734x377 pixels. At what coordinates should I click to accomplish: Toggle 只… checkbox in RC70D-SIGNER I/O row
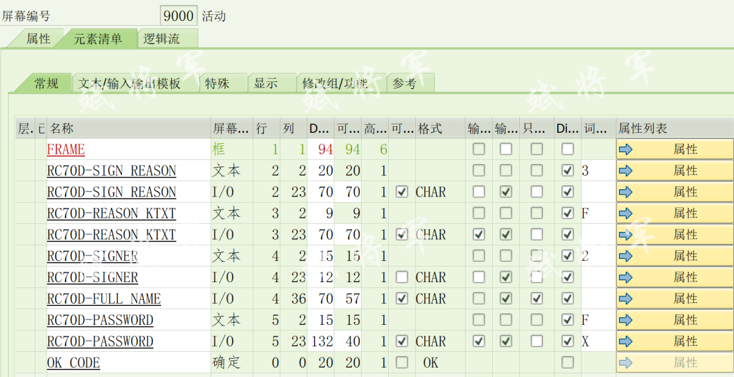(536, 277)
